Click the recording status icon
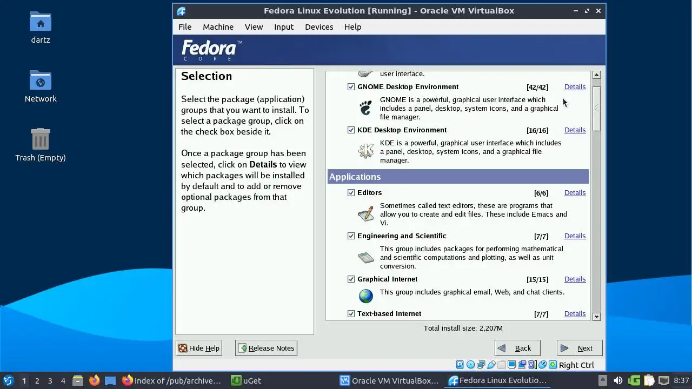The image size is (692, 389). [522, 365]
